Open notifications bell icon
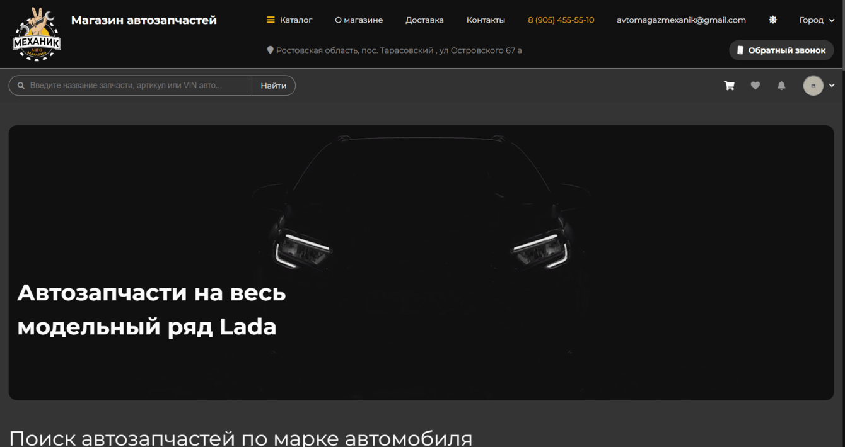845x447 pixels. (781, 86)
